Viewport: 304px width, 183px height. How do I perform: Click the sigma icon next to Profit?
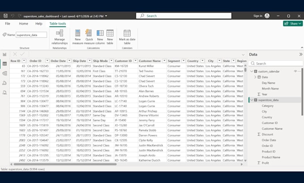(259, 163)
